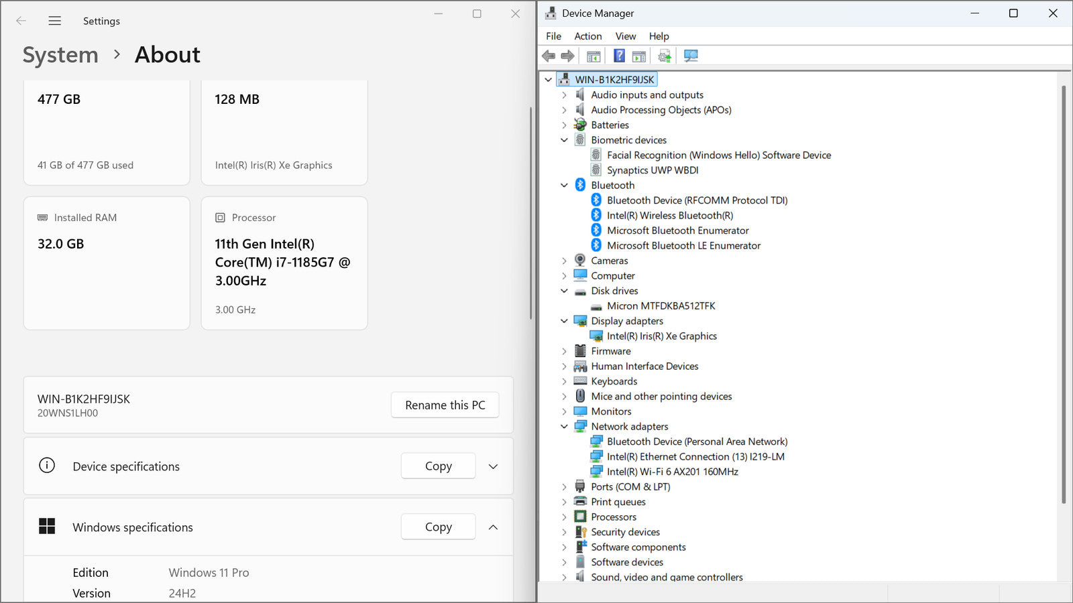The height and width of the screenshot is (603, 1073).
Task: Click the Device Manager title bar app icon
Action: (551, 13)
